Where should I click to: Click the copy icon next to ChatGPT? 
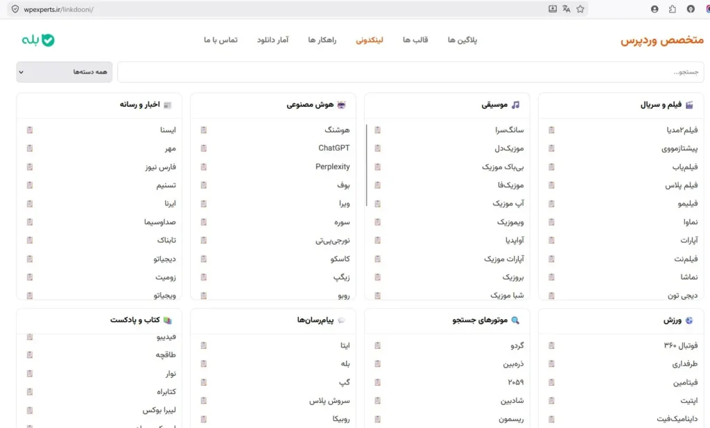point(204,148)
